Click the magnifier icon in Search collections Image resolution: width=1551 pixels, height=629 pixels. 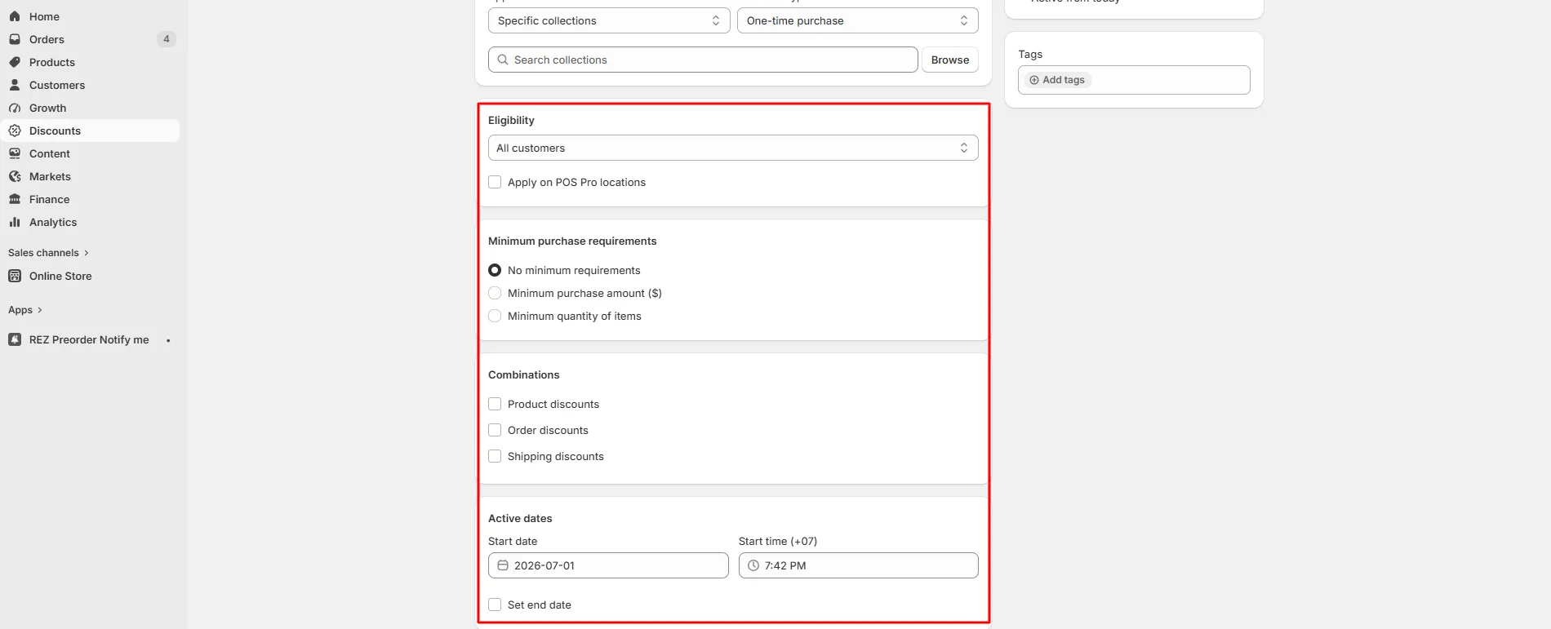503,60
